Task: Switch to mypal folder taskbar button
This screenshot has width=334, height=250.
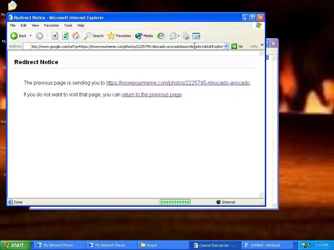Action: (163, 245)
